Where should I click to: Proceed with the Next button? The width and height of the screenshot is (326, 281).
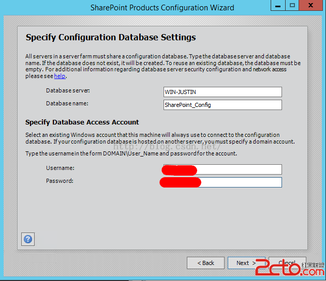pyautogui.click(x=246, y=263)
